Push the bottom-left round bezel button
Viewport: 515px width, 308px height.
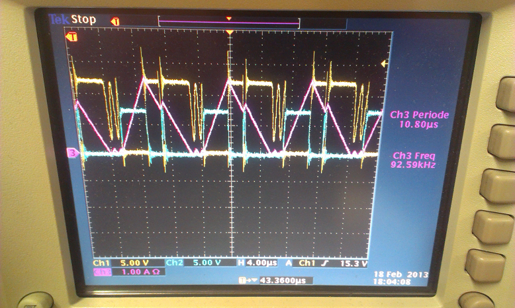pos(36,300)
